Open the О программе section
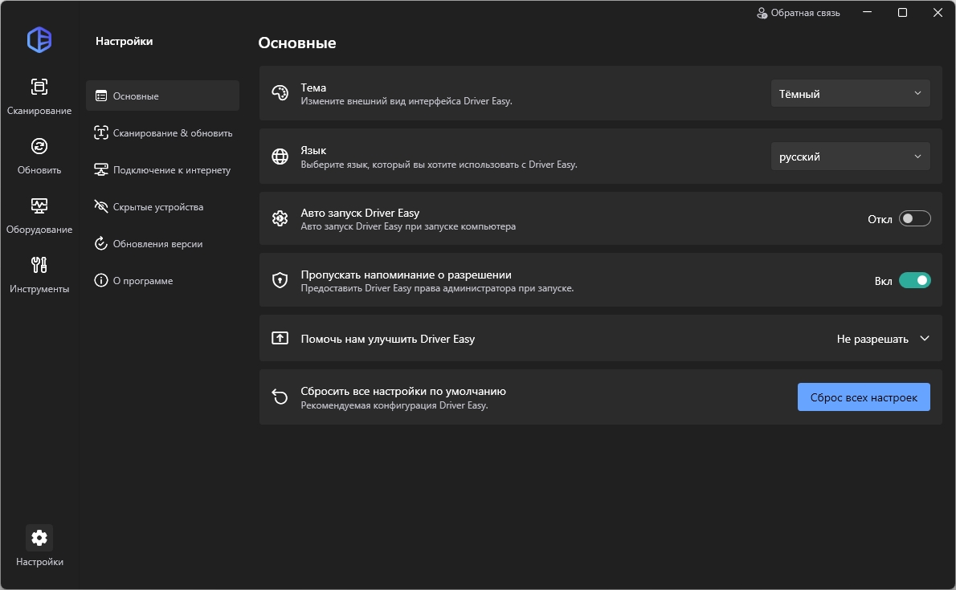Screen dimensions: 956x590 [142, 281]
